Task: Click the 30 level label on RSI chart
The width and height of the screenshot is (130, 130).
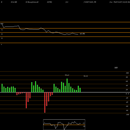Action: click(x=2, y=38)
